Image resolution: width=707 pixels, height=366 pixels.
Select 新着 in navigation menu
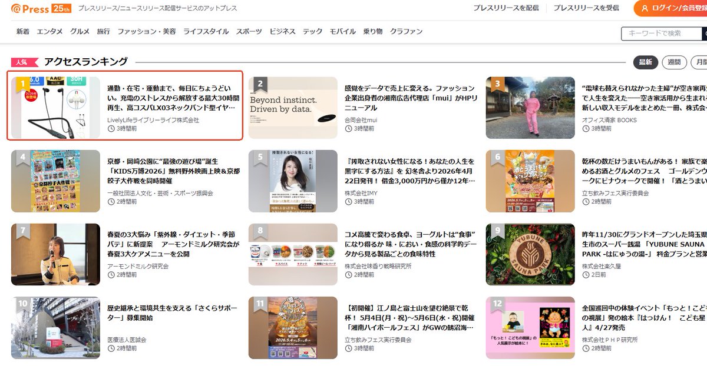(x=23, y=31)
